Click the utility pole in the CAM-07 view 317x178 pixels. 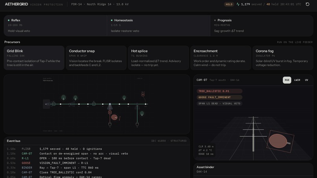pyautogui.click(x=253, y=134)
